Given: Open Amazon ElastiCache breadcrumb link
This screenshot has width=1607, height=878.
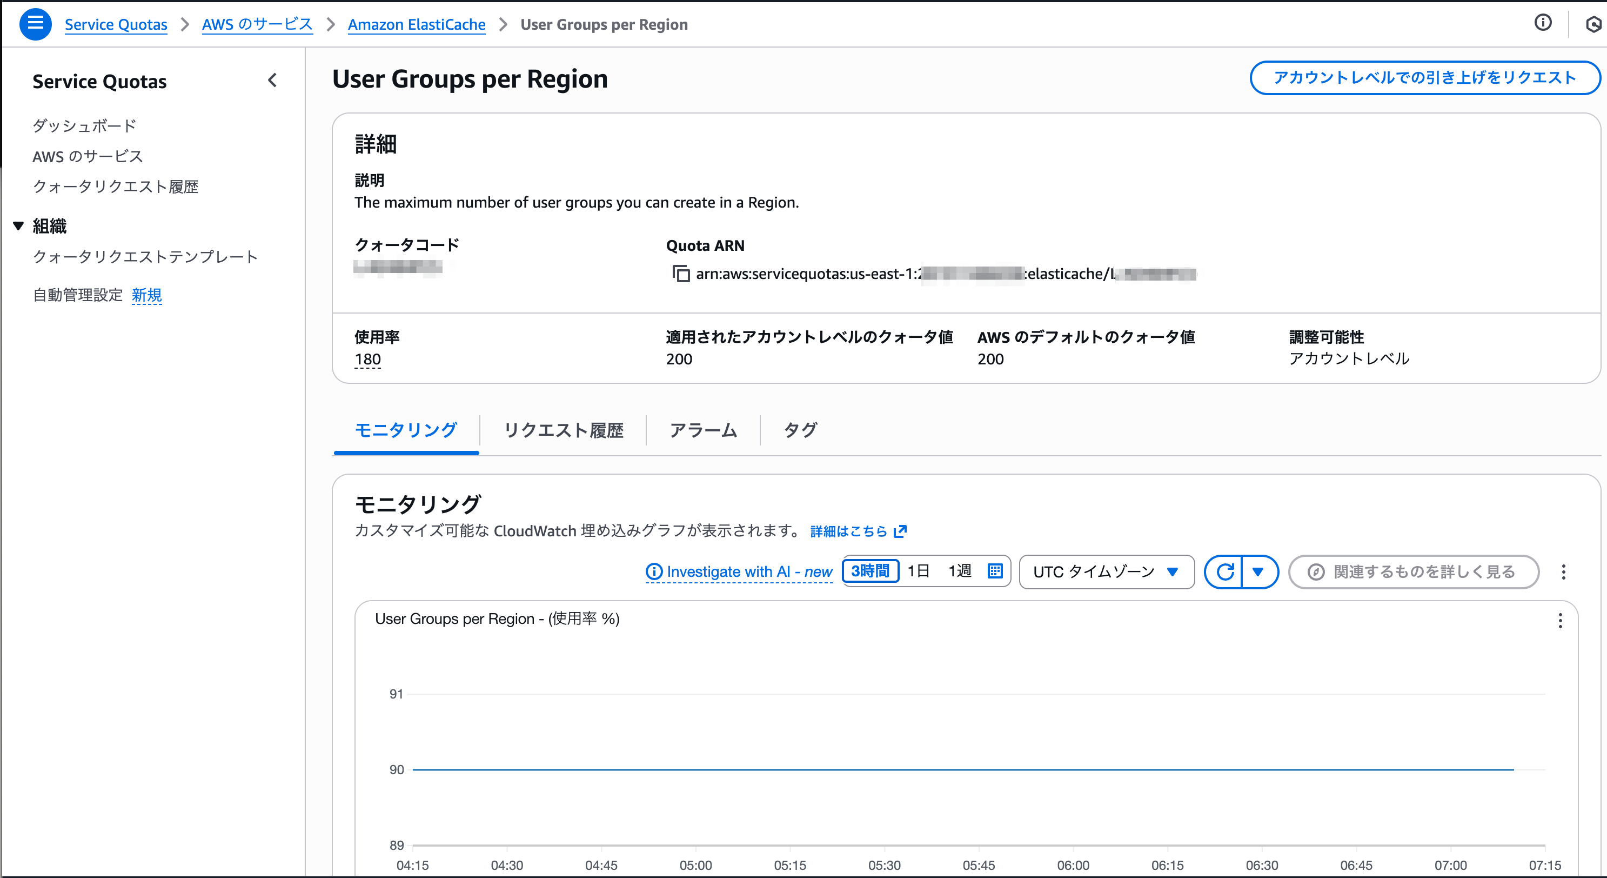Looking at the screenshot, I should (x=416, y=24).
